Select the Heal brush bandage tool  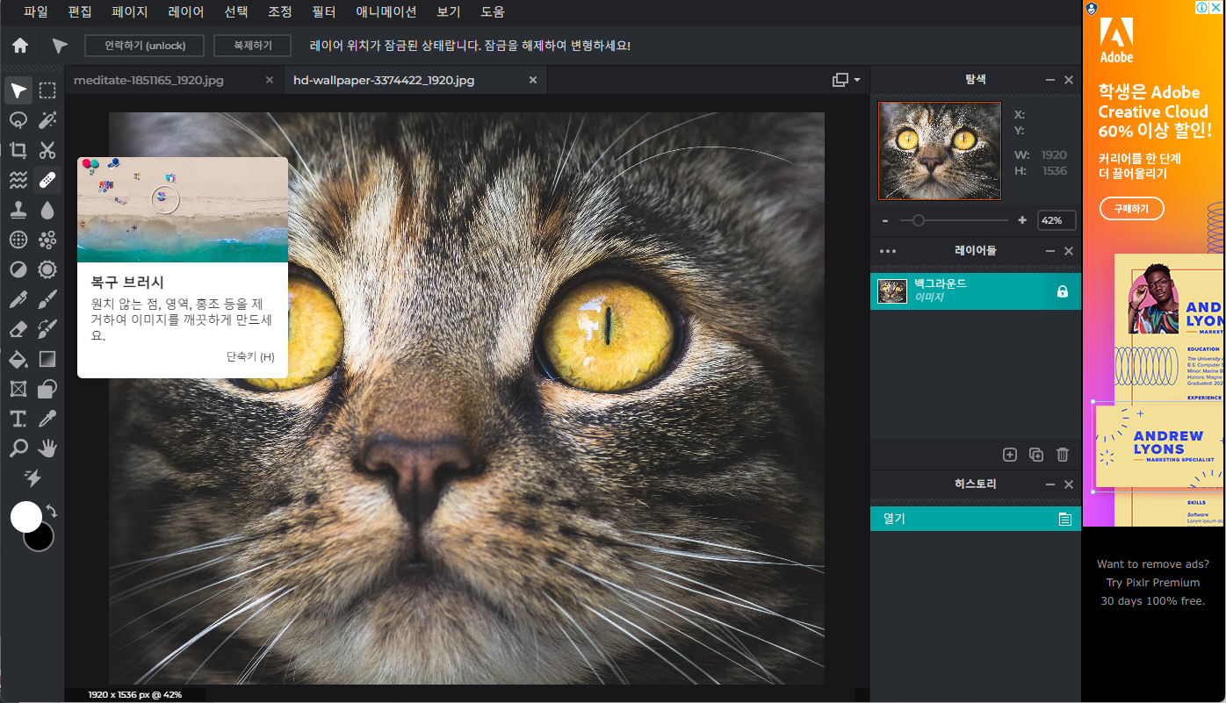point(47,180)
